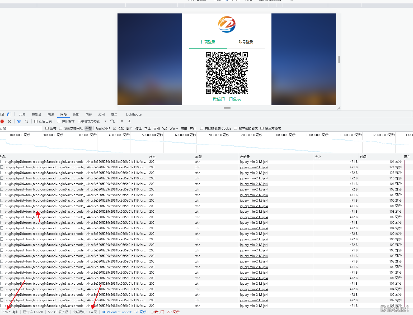
Task: Filter requests by 字体 type
Action: pos(147,128)
